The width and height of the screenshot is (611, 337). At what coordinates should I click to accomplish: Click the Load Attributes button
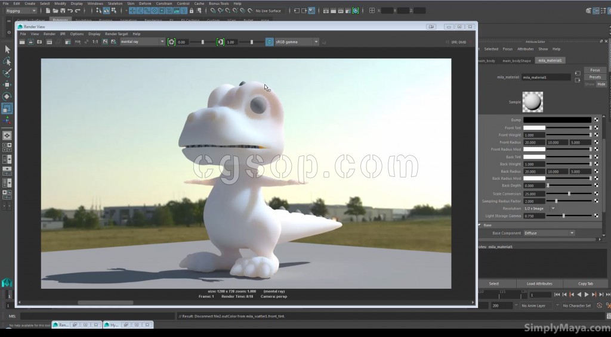[x=539, y=283]
